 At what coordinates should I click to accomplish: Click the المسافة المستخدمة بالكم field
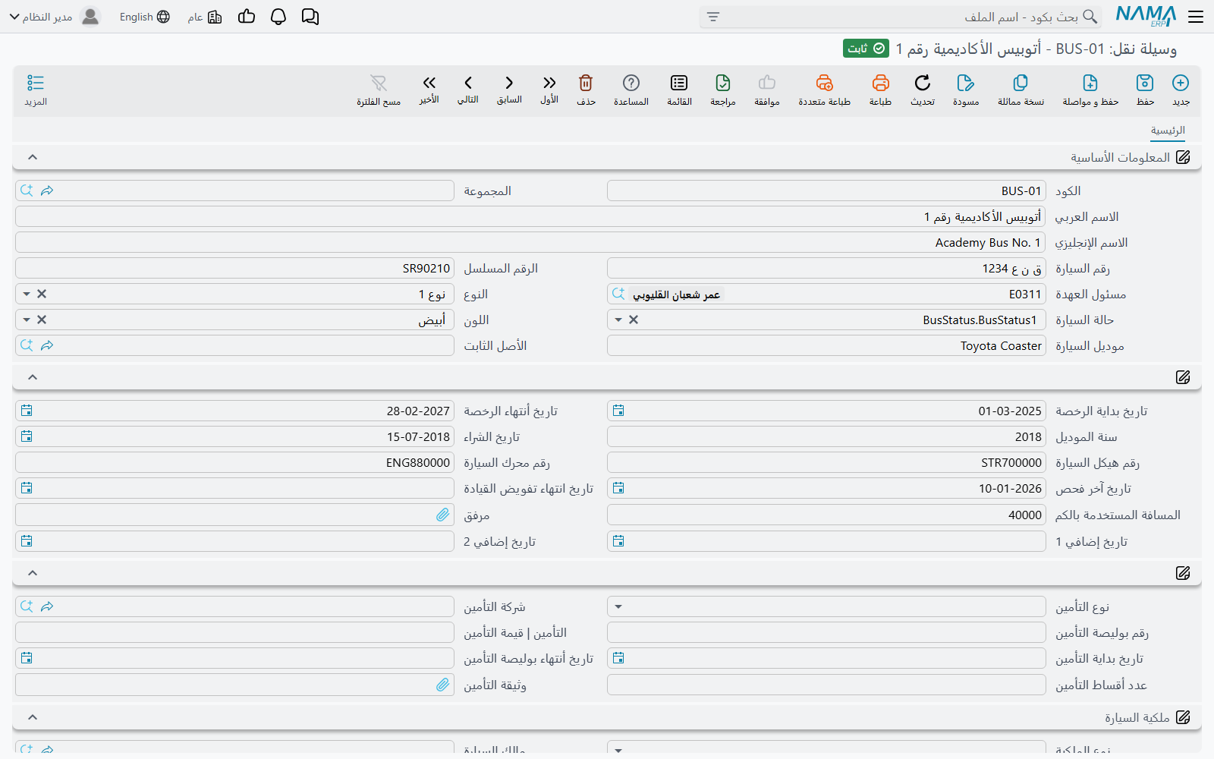[x=826, y=515]
